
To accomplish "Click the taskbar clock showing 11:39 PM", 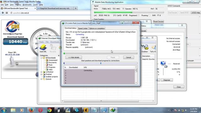I will pyautogui.click(x=193, y=110).
